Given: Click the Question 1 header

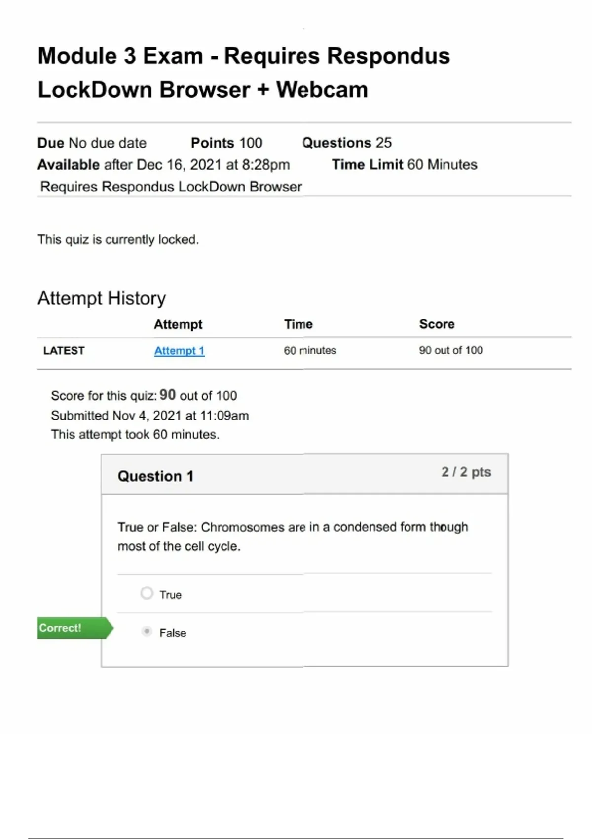Looking at the screenshot, I should (155, 476).
